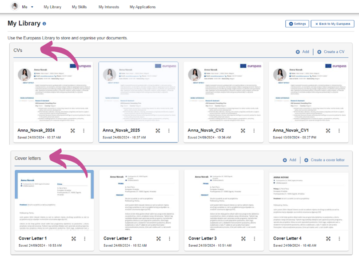359x264 pixels.
Task: Expand the Me dropdown arrow
Action: (32, 7)
